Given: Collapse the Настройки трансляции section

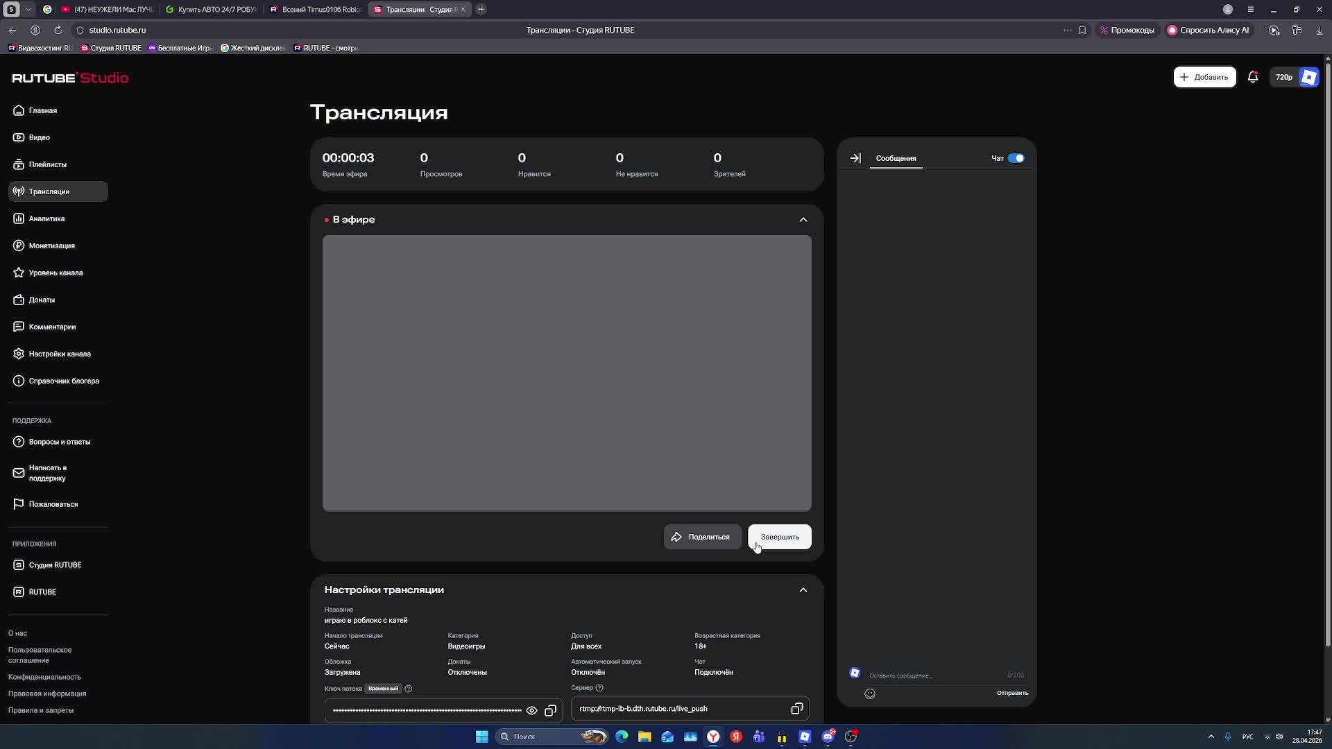Looking at the screenshot, I should pyautogui.click(x=803, y=590).
